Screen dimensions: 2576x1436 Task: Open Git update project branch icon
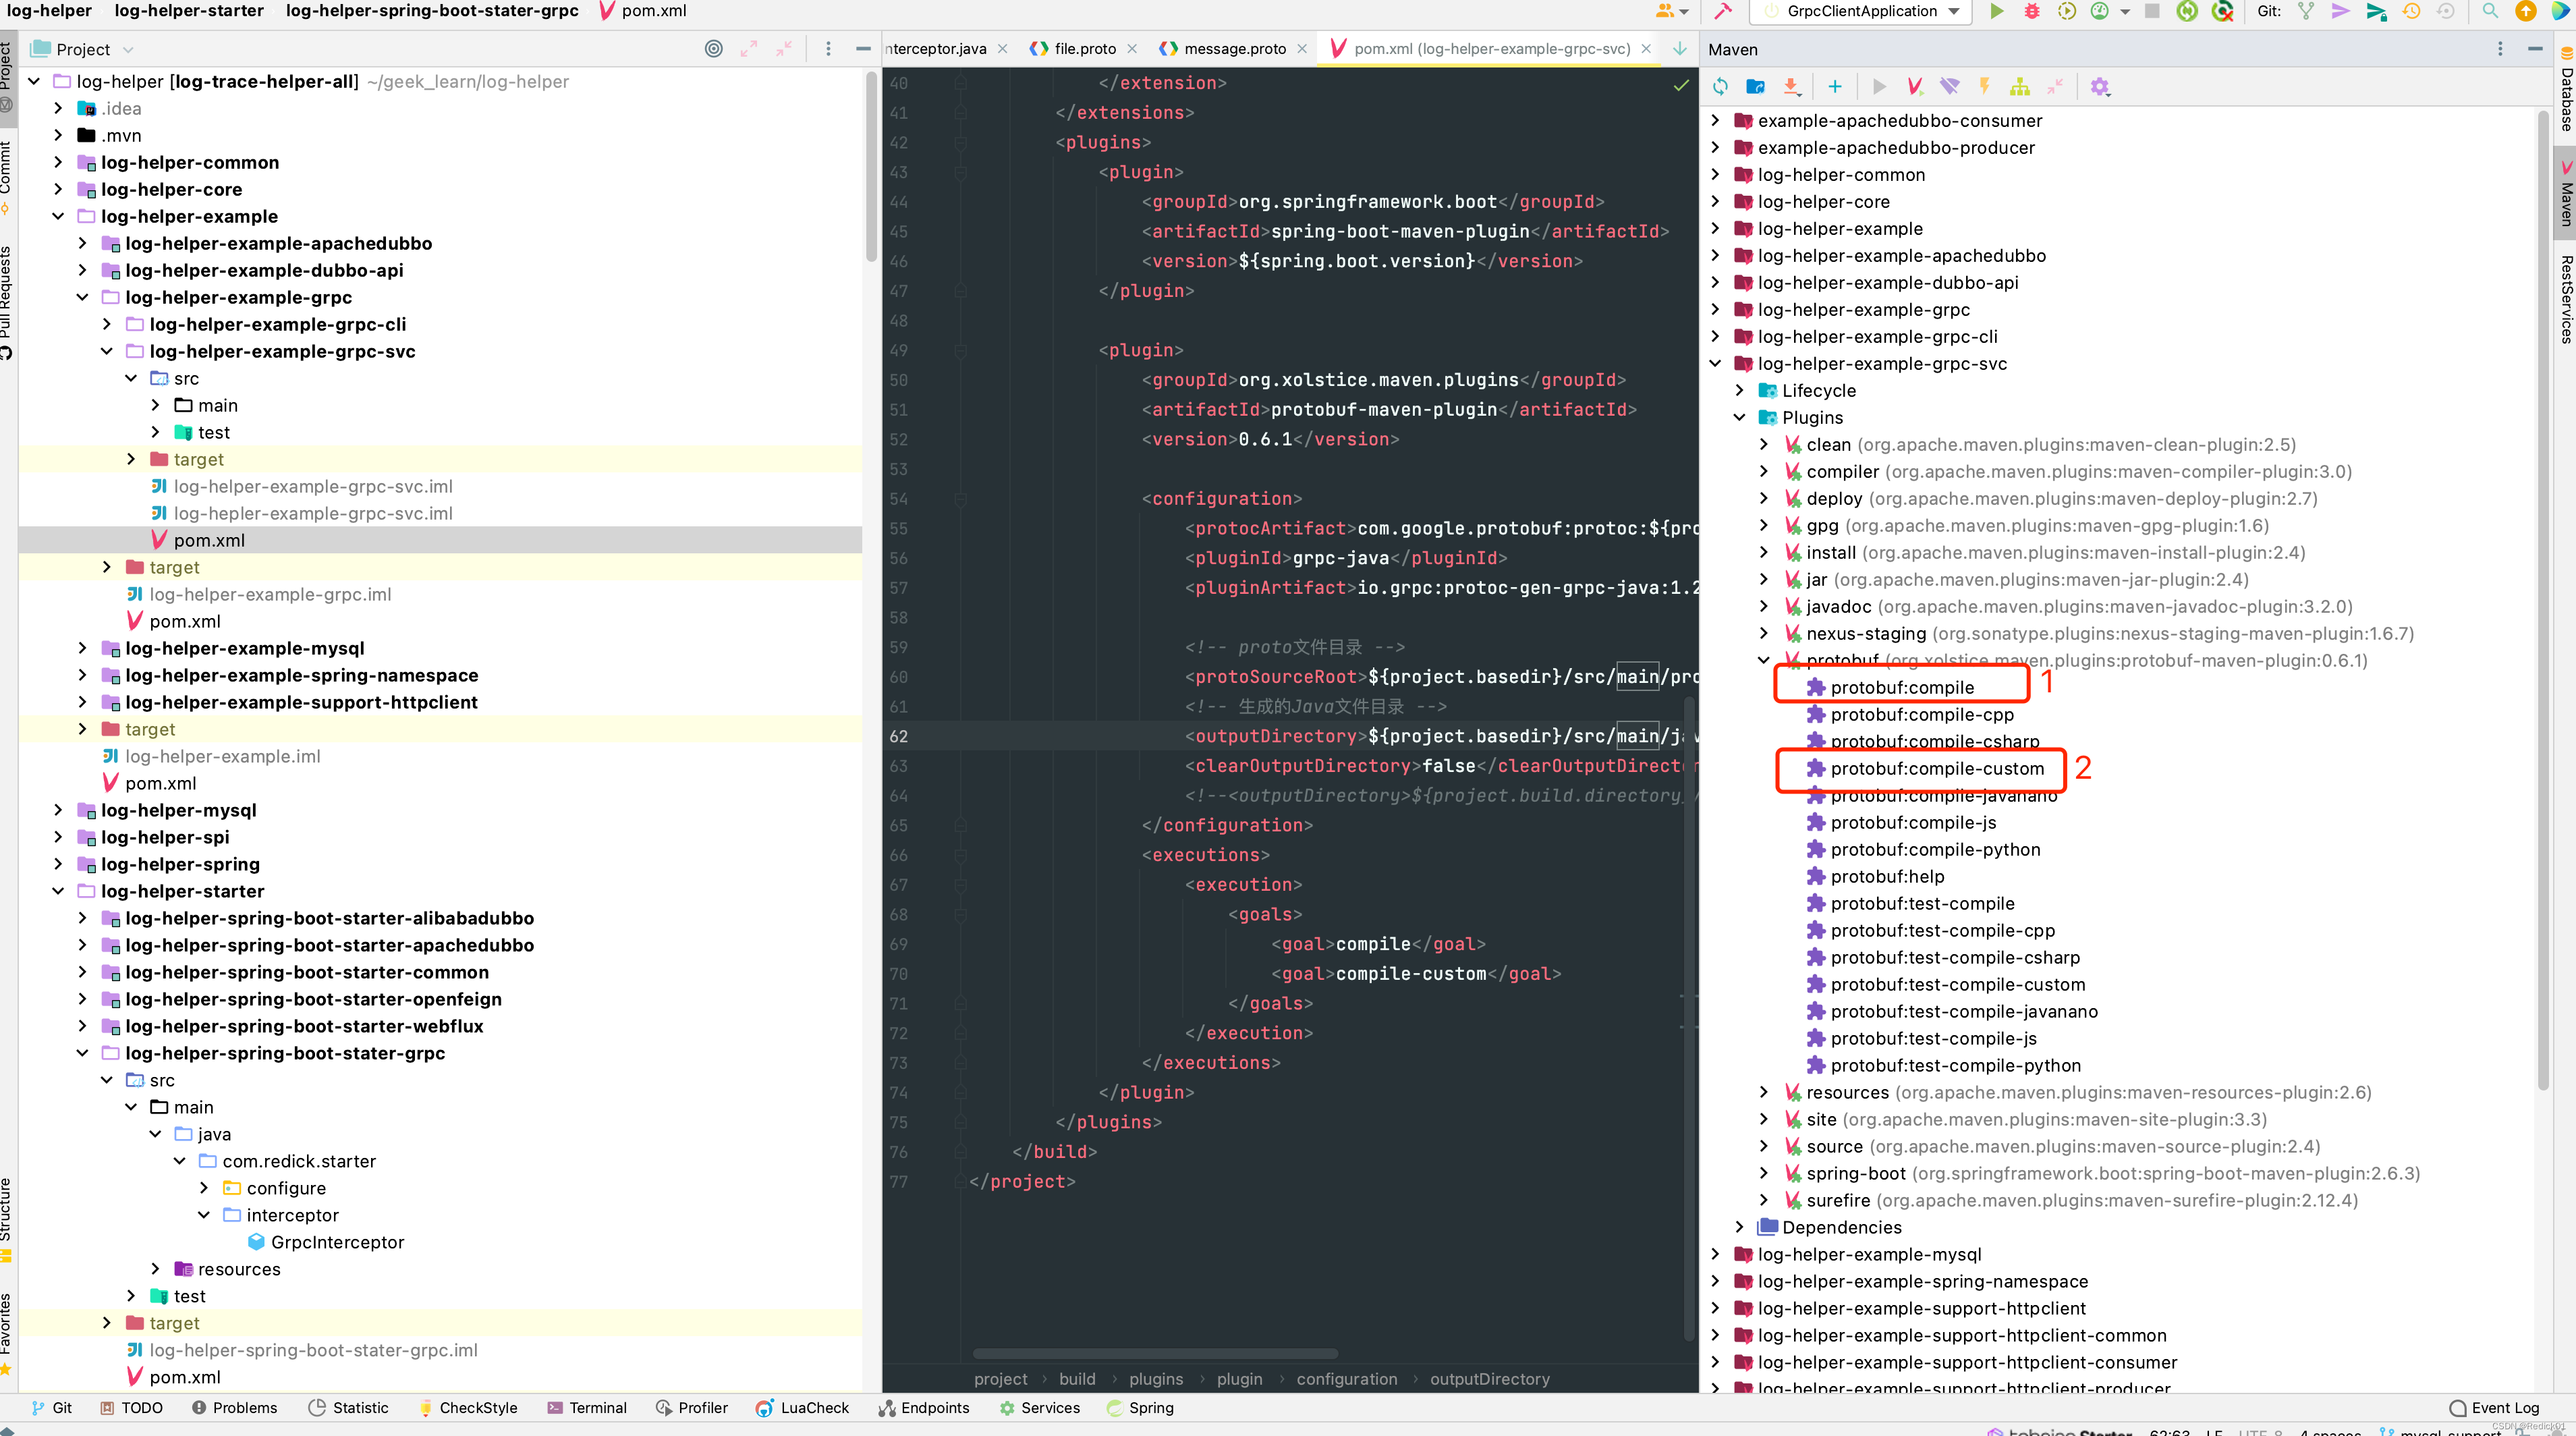tap(2306, 11)
